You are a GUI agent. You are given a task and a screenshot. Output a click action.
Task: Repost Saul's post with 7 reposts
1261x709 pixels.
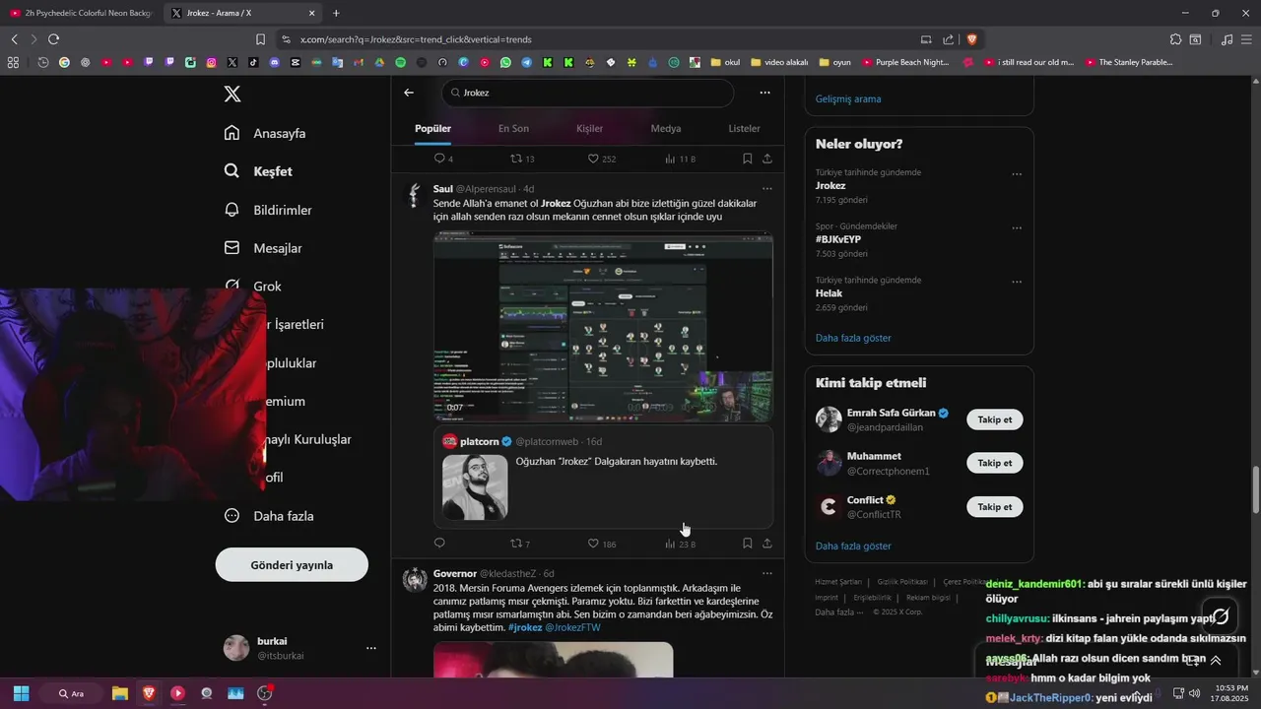tap(520, 544)
